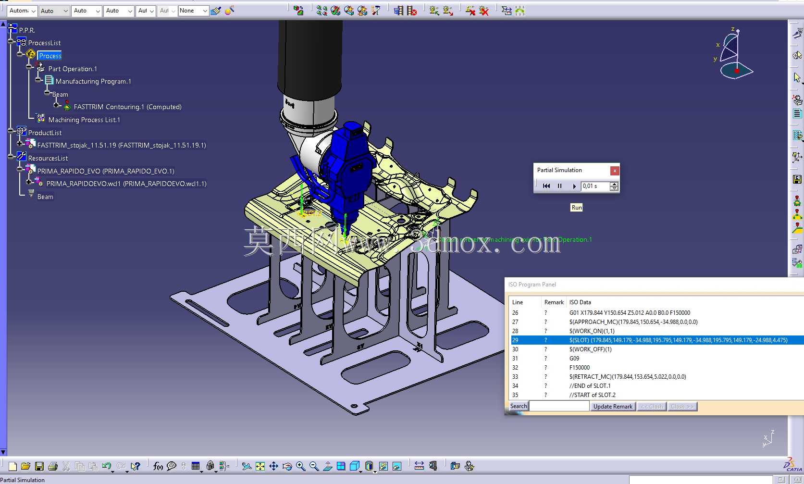Open the 'None' layer dropdown

193,11
